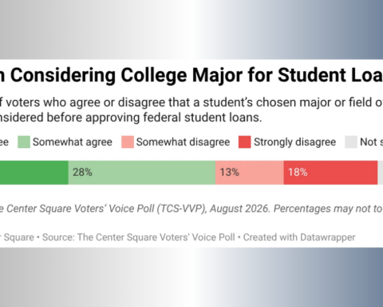
Task: Click the 18% value label
Action: (x=298, y=173)
